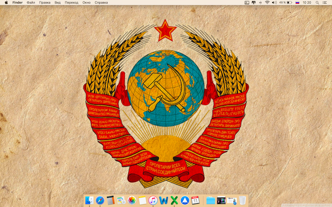Open Microsoft Word from the Dock
The width and height of the screenshot is (332, 207).
[164, 200]
